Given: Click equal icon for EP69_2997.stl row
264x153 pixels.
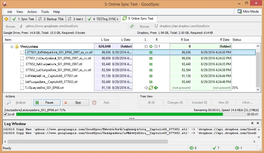Looking at the screenshot, I should [x=151, y=64].
